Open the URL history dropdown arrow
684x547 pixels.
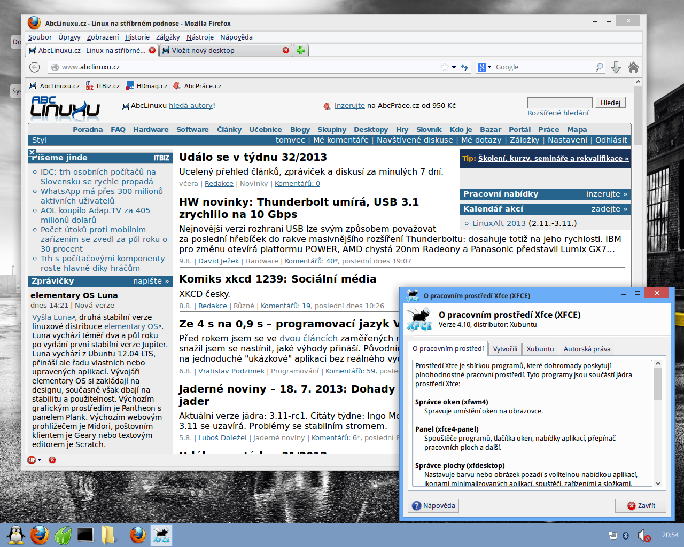point(454,67)
